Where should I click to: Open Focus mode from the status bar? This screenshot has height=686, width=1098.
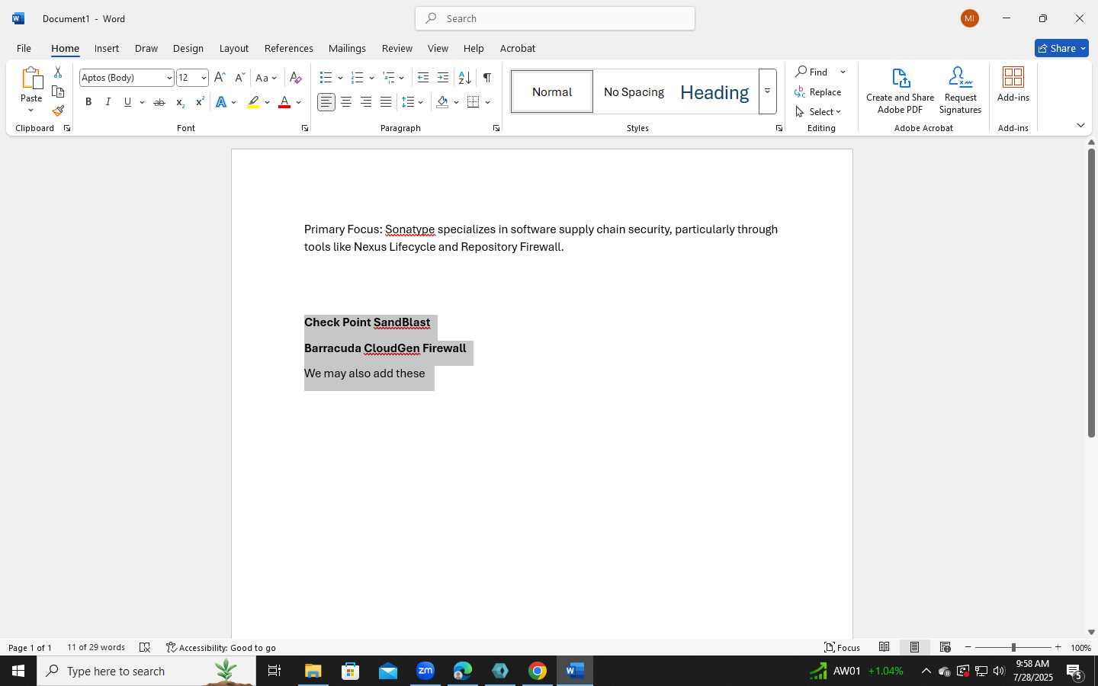tap(843, 647)
